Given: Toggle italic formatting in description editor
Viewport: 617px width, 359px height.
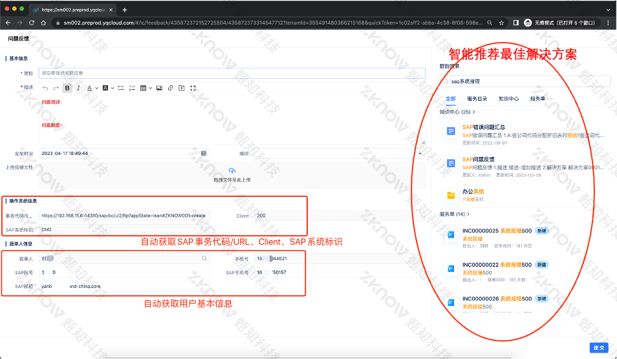Looking at the screenshot, I should point(78,88).
